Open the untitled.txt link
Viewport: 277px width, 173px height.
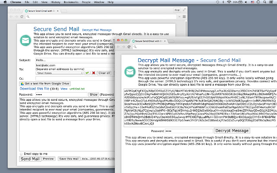coord(77,89)
